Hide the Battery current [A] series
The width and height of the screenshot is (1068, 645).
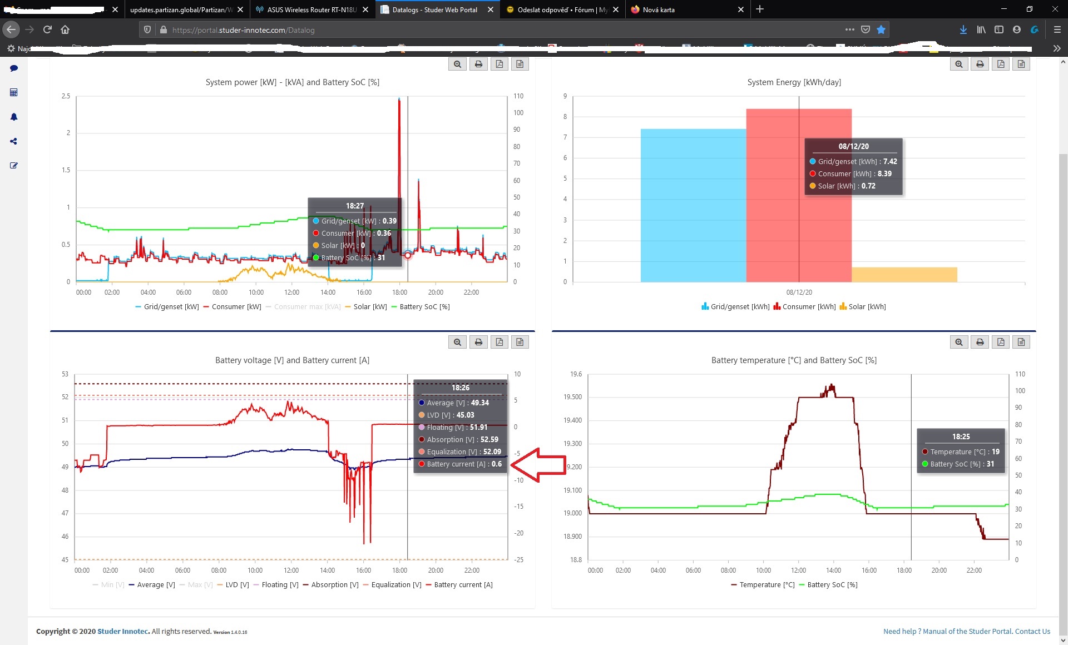click(463, 585)
